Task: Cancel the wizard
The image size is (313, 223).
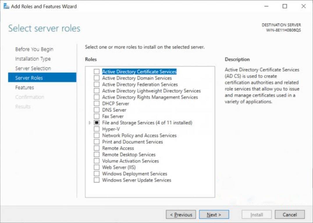Action: point(289,215)
